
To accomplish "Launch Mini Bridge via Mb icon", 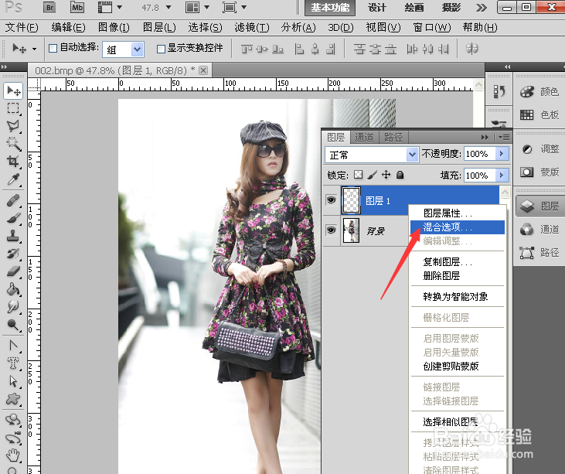I will pyautogui.click(x=77, y=8).
